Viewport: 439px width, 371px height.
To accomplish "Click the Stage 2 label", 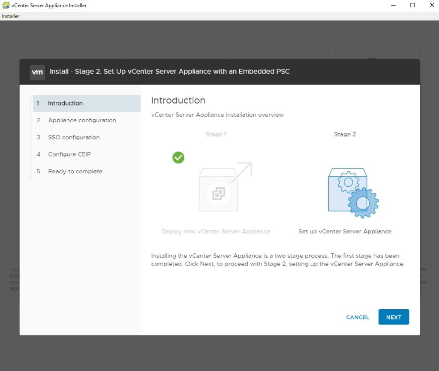I will pyautogui.click(x=345, y=134).
